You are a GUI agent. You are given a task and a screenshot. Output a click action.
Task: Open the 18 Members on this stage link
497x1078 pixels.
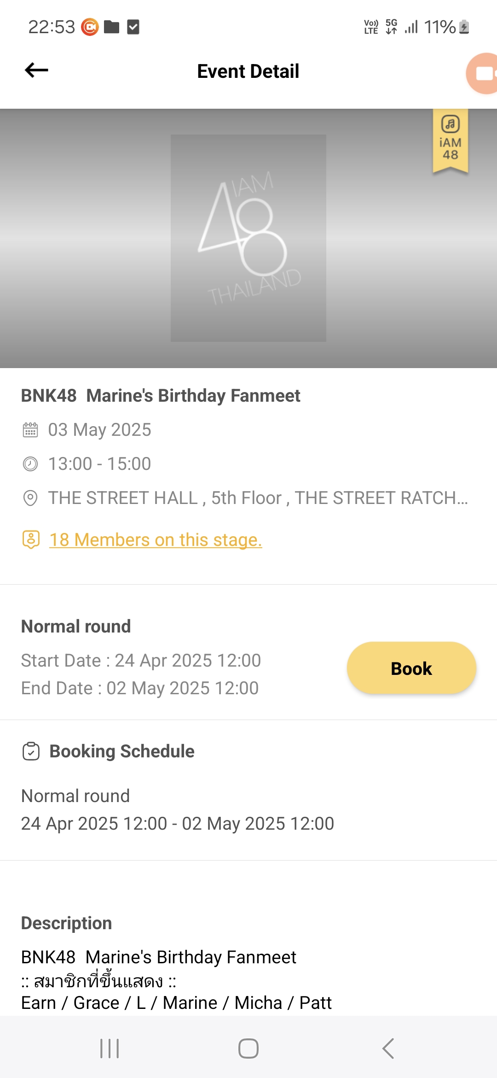156,540
